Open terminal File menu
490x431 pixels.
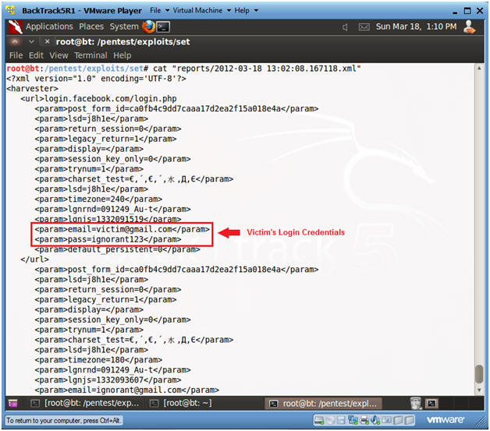pos(16,55)
